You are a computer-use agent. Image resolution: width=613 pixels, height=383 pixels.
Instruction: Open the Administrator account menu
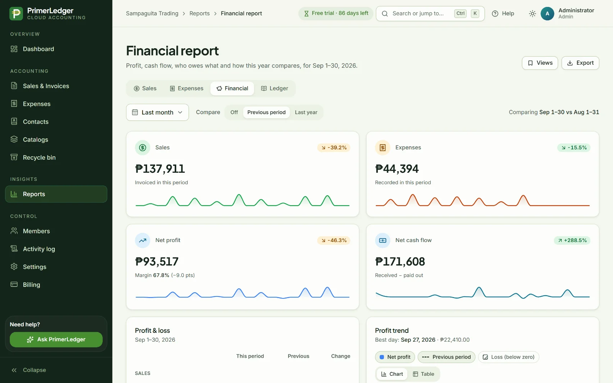[568, 13]
